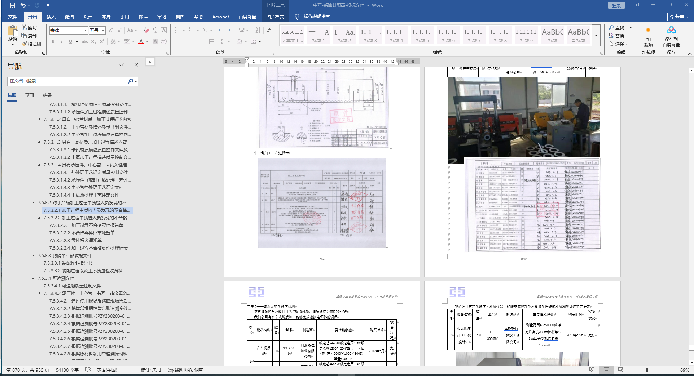This screenshot has width=694, height=376.
Task: Copy selection with 复制
Action: tap(29, 36)
